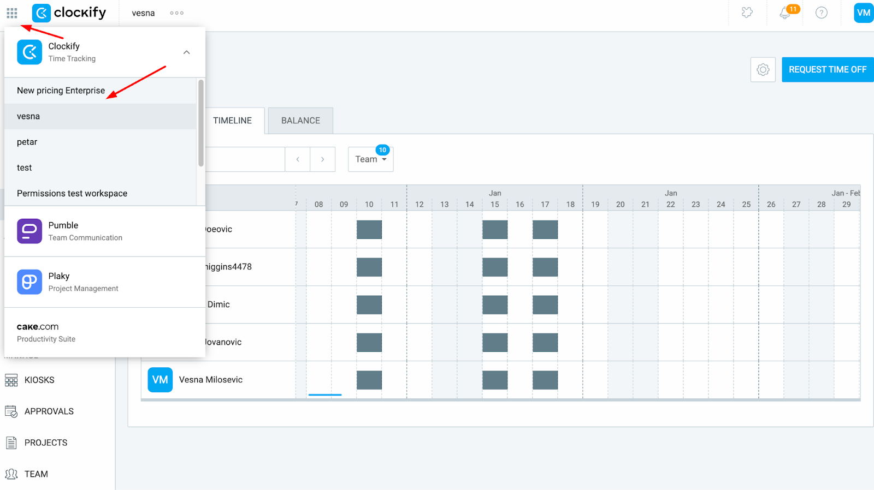Viewport: 874px width, 490px height.
Task: Open the puzzle-piece integrations icon
Action: (747, 13)
